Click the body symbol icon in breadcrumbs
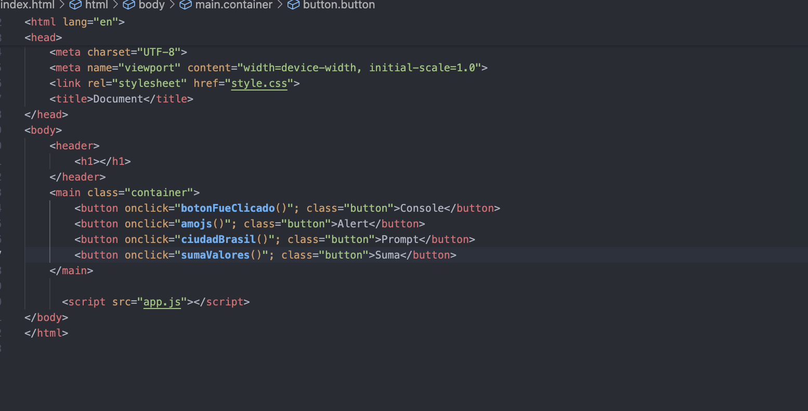 [x=129, y=5]
